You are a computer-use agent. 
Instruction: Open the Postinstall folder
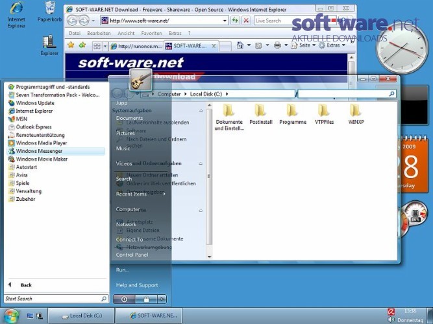[x=261, y=114]
